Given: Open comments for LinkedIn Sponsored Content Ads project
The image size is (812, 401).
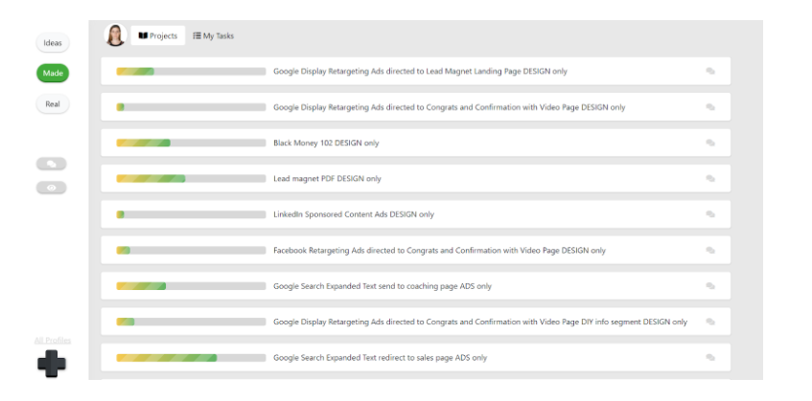Looking at the screenshot, I should click(710, 214).
